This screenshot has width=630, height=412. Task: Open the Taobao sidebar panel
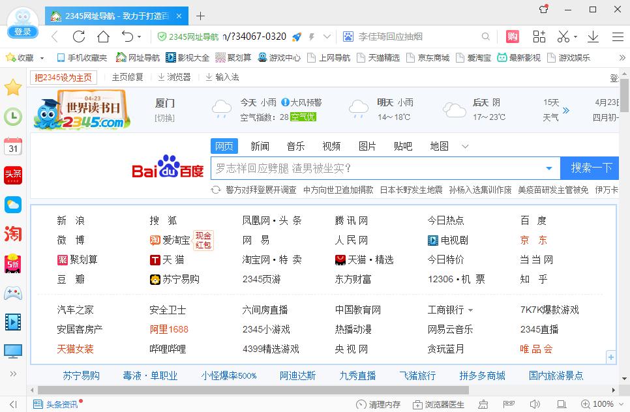[x=12, y=233]
